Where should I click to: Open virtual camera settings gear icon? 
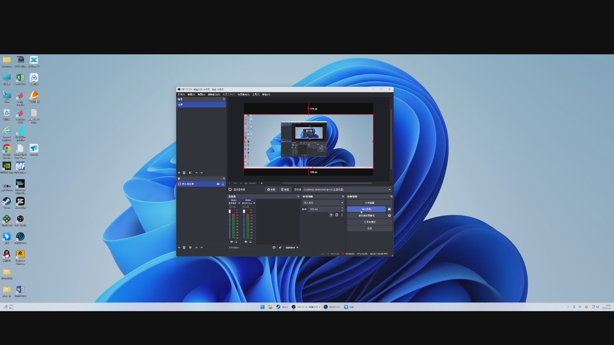pos(389,216)
